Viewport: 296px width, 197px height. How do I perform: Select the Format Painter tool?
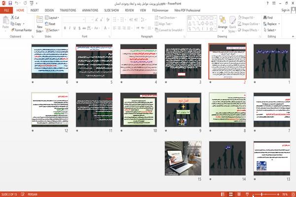click(21, 30)
